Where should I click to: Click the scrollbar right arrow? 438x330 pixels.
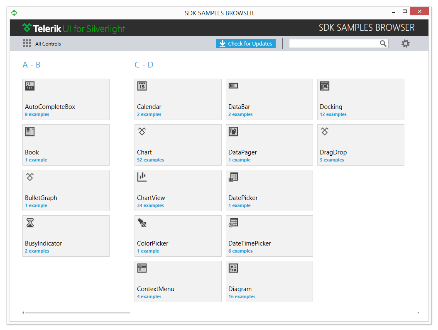click(x=418, y=313)
